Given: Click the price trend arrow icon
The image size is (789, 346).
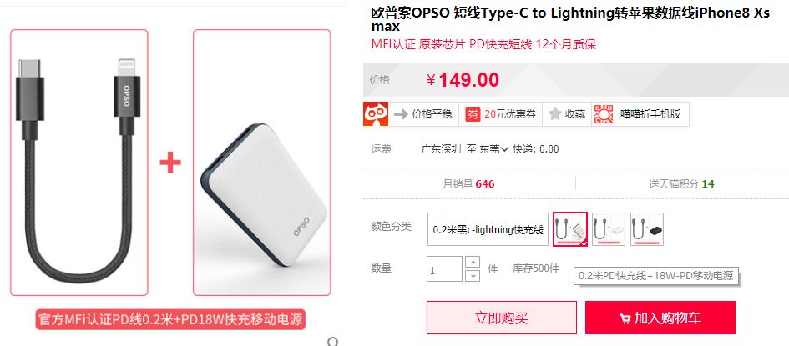Looking at the screenshot, I should 401,114.
